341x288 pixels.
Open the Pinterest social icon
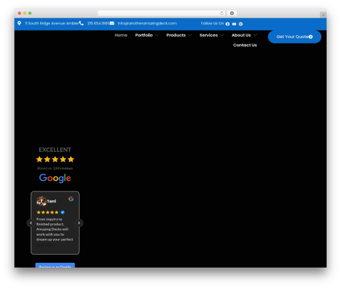(241, 24)
